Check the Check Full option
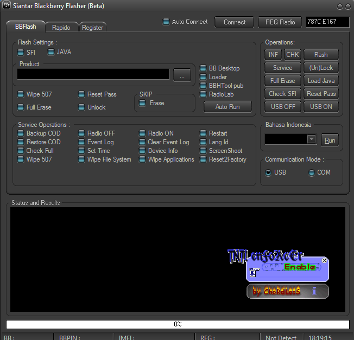Screen dimensions: 354x340 tap(21, 151)
